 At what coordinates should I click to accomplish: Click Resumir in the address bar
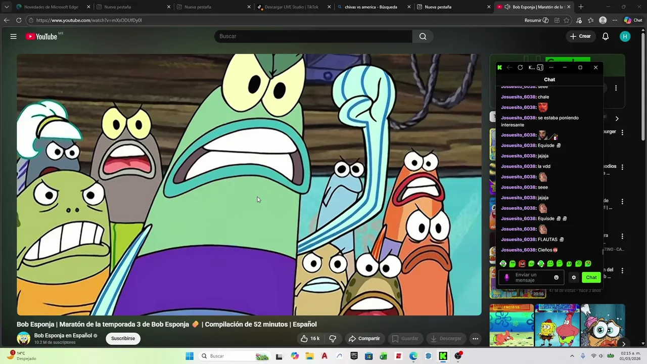536,20
